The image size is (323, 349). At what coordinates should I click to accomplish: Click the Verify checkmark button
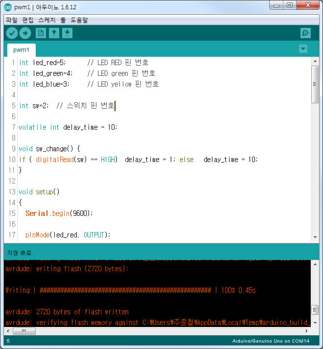coord(12,33)
